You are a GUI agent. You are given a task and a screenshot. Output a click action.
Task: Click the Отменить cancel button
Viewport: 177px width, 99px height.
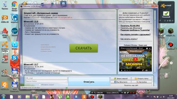pos(89,82)
